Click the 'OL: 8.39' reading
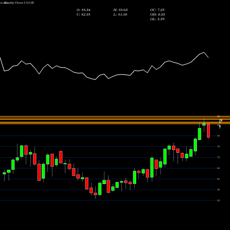The height and width of the screenshot is (230, 230). 157,19
